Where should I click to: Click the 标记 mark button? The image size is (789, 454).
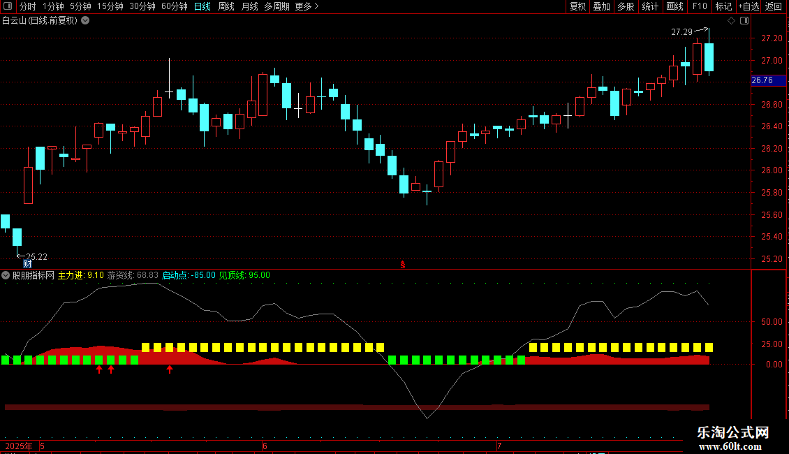723,6
